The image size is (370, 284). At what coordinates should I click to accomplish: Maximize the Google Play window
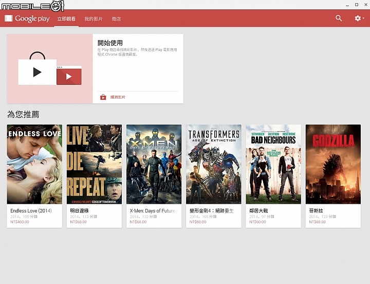(x=357, y=5)
